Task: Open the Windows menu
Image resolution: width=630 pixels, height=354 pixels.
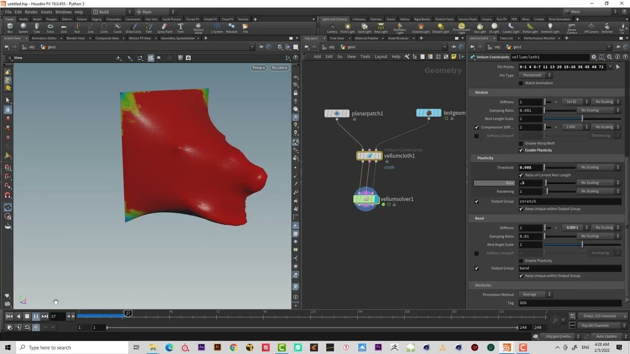Action: tap(63, 12)
